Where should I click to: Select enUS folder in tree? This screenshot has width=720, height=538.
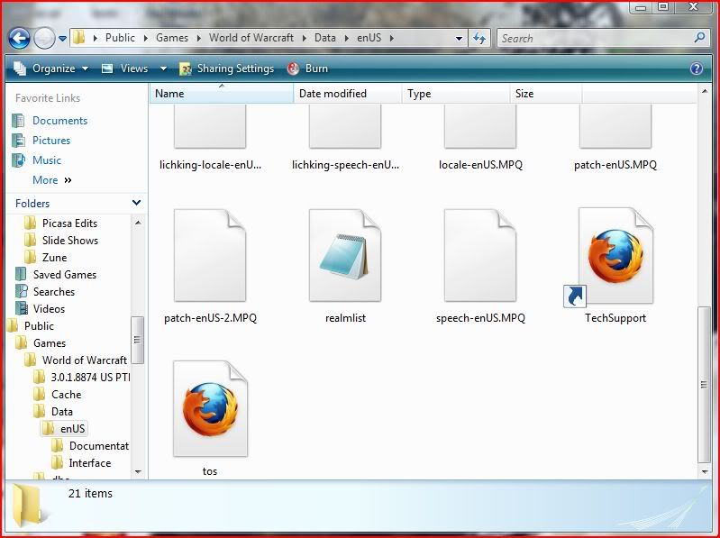tap(64, 429)
